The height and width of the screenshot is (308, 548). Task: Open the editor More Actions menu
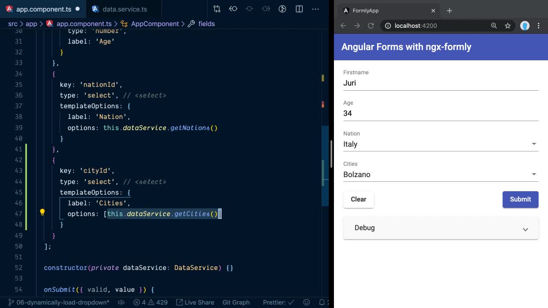click(316, 9)
